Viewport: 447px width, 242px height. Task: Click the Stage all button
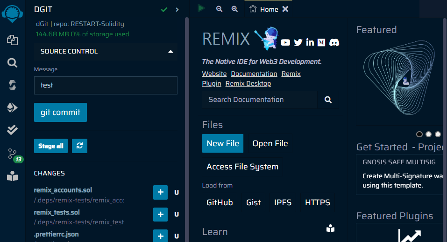tap(51, 146)
